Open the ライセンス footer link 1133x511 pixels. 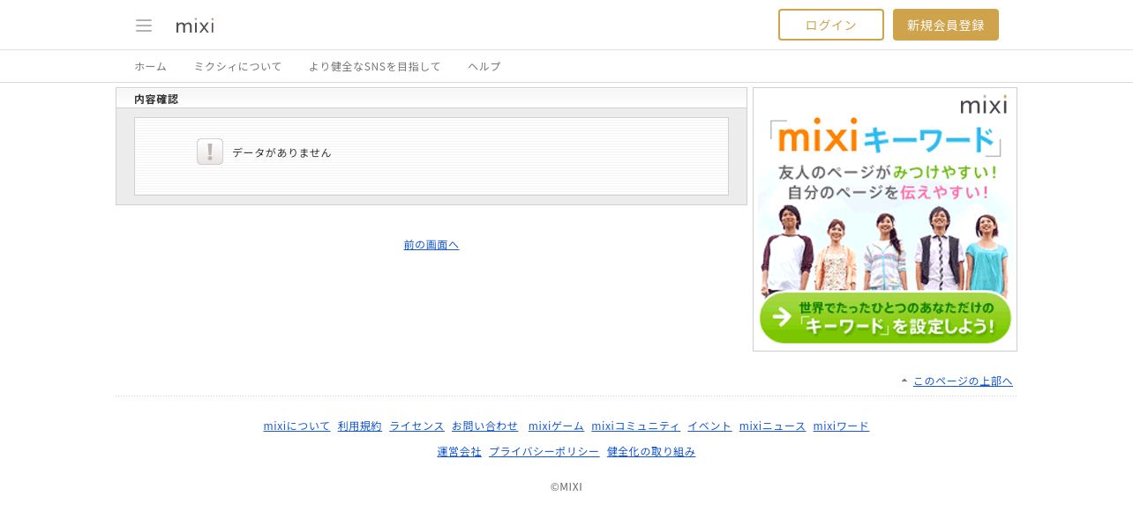click(417, 426)
